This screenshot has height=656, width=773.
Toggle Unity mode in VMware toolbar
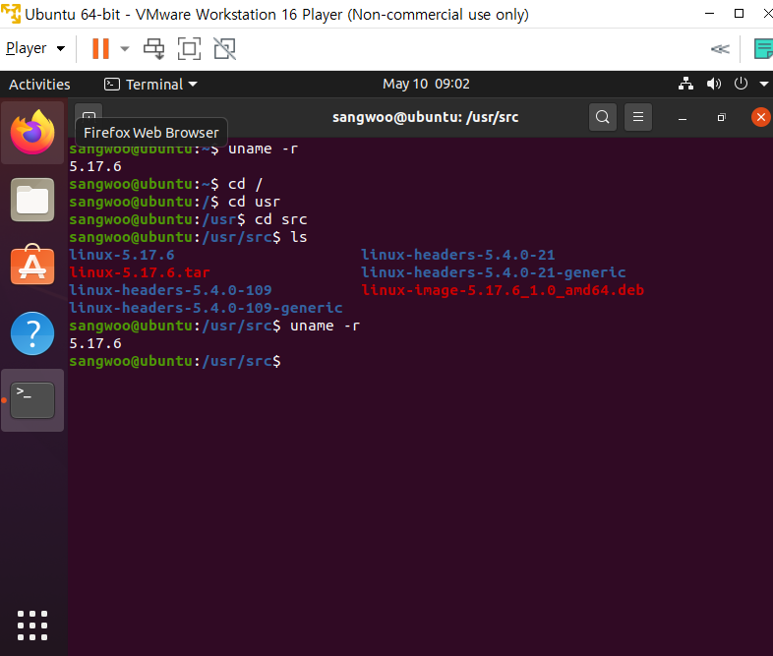coord(225,49)
